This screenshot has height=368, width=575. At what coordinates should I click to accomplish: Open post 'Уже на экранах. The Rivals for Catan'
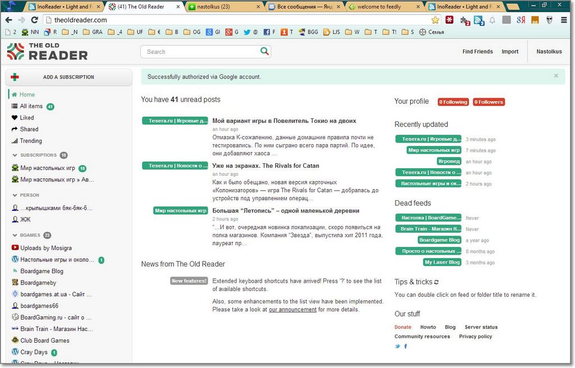point(266,165)
